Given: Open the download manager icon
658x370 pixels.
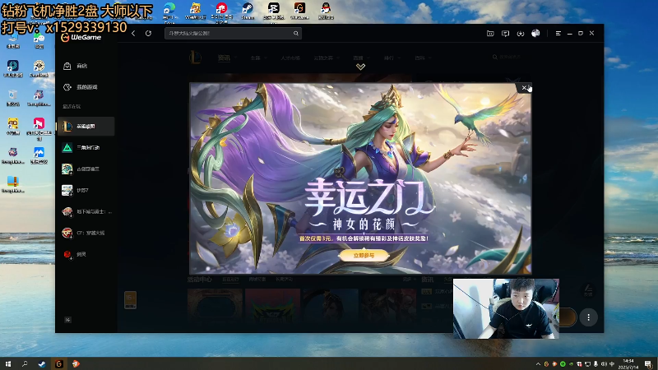Looking at the screenshot, I should click(x=521, y=33).
